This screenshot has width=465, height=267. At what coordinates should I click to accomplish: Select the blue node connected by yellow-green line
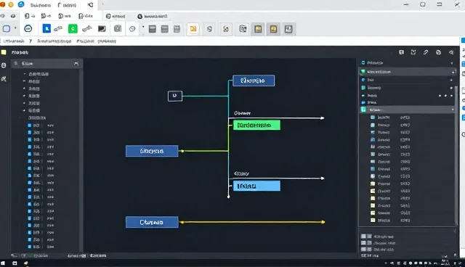click(x=152, y=151)
